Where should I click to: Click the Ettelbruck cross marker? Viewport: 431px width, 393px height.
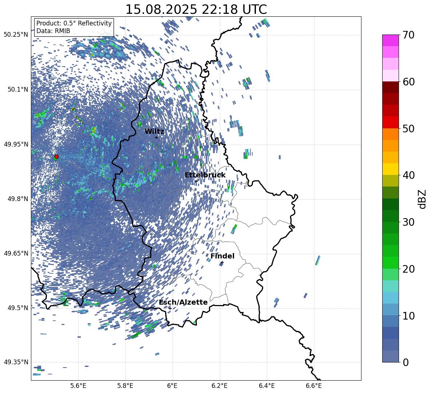point(196,181)
